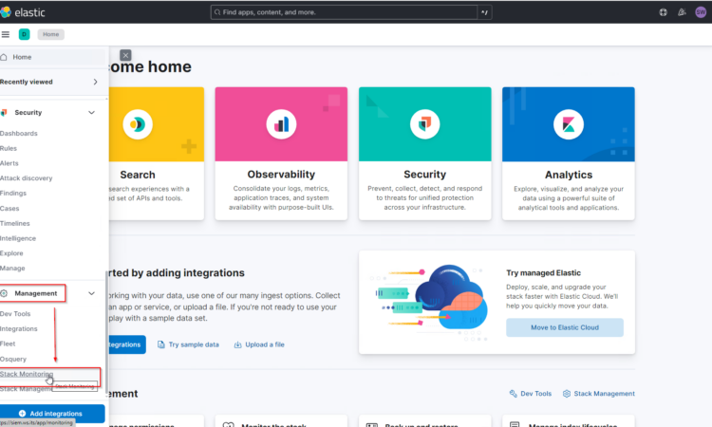Open Dashboards under Security
Image resolution: width=712 pixels, height=427 pixels.
pos(19,134)
